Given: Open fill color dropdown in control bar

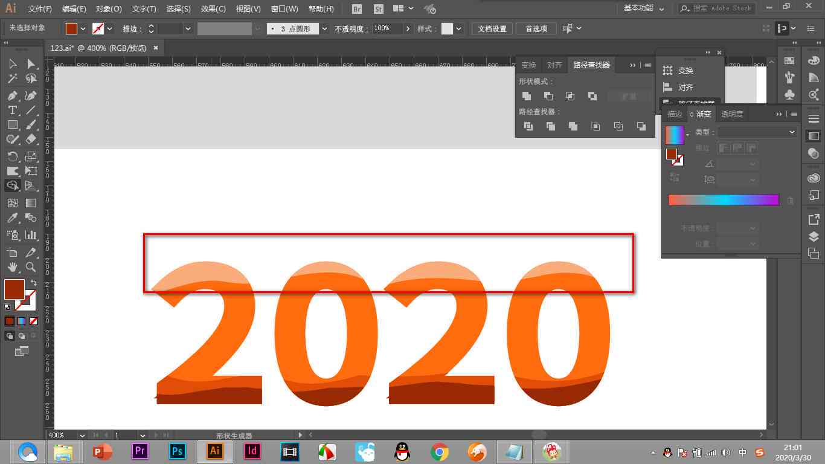Looking at the screenshot, I should click(x=83, y=28).
